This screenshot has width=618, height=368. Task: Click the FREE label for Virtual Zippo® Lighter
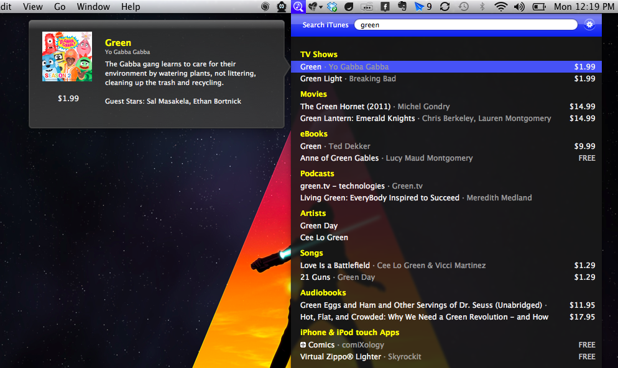[x=587, y=357]
